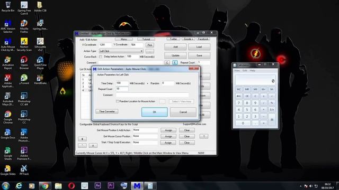Open the Activation Report desktop icon
Screen dimensions: 339x190
[8, 62]
